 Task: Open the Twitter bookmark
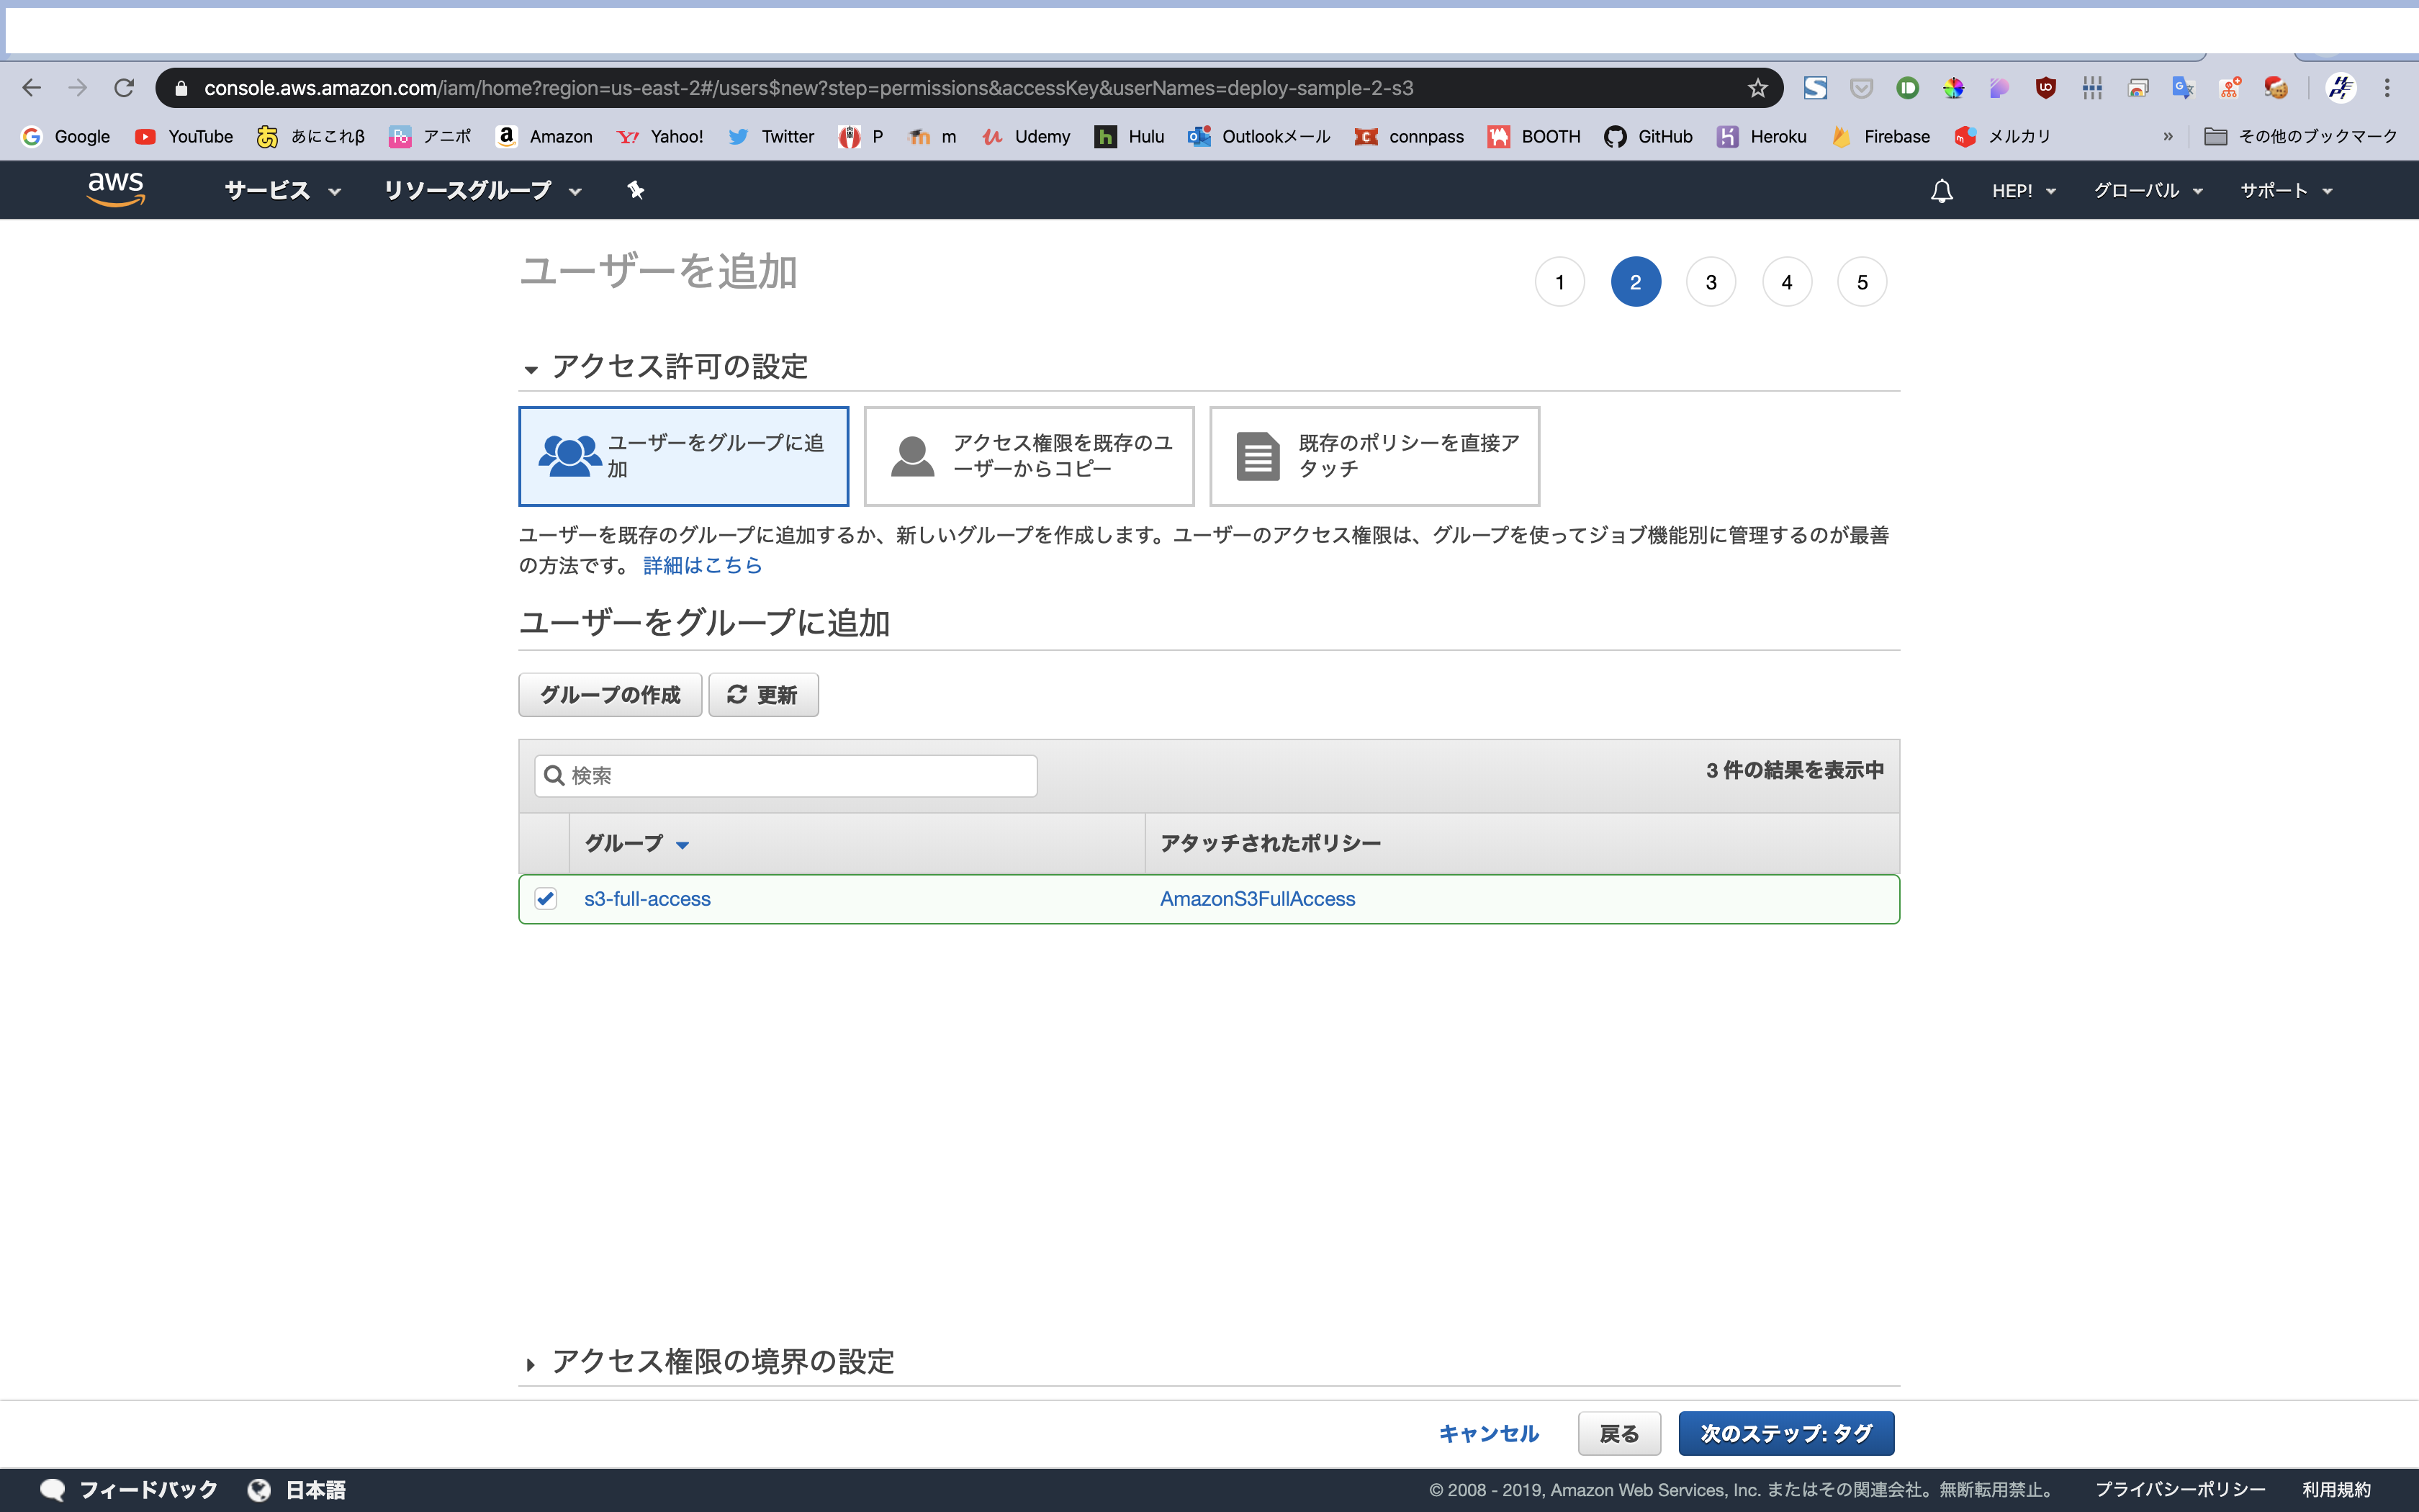(770, 136)
